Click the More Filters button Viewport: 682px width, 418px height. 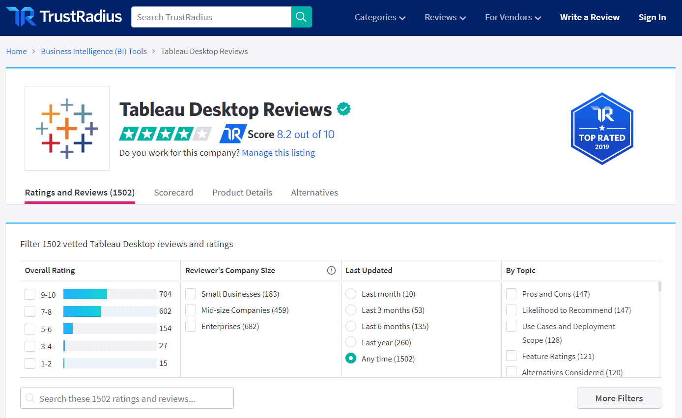tap(619, 398)
